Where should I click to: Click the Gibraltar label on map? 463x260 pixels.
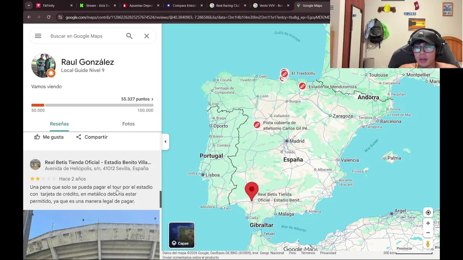click(x=262, y=225)
